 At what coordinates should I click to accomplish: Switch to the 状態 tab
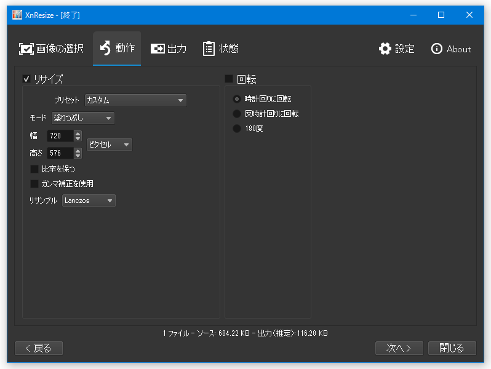tap(220, 49)
